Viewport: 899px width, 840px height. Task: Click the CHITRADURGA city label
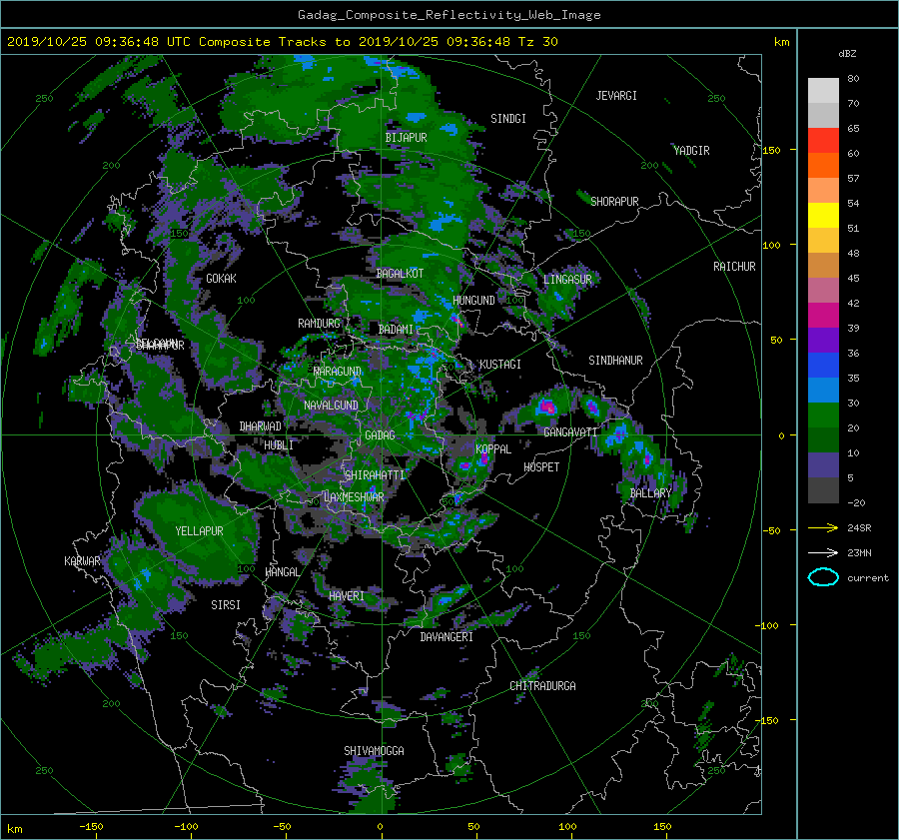[543, 686]
